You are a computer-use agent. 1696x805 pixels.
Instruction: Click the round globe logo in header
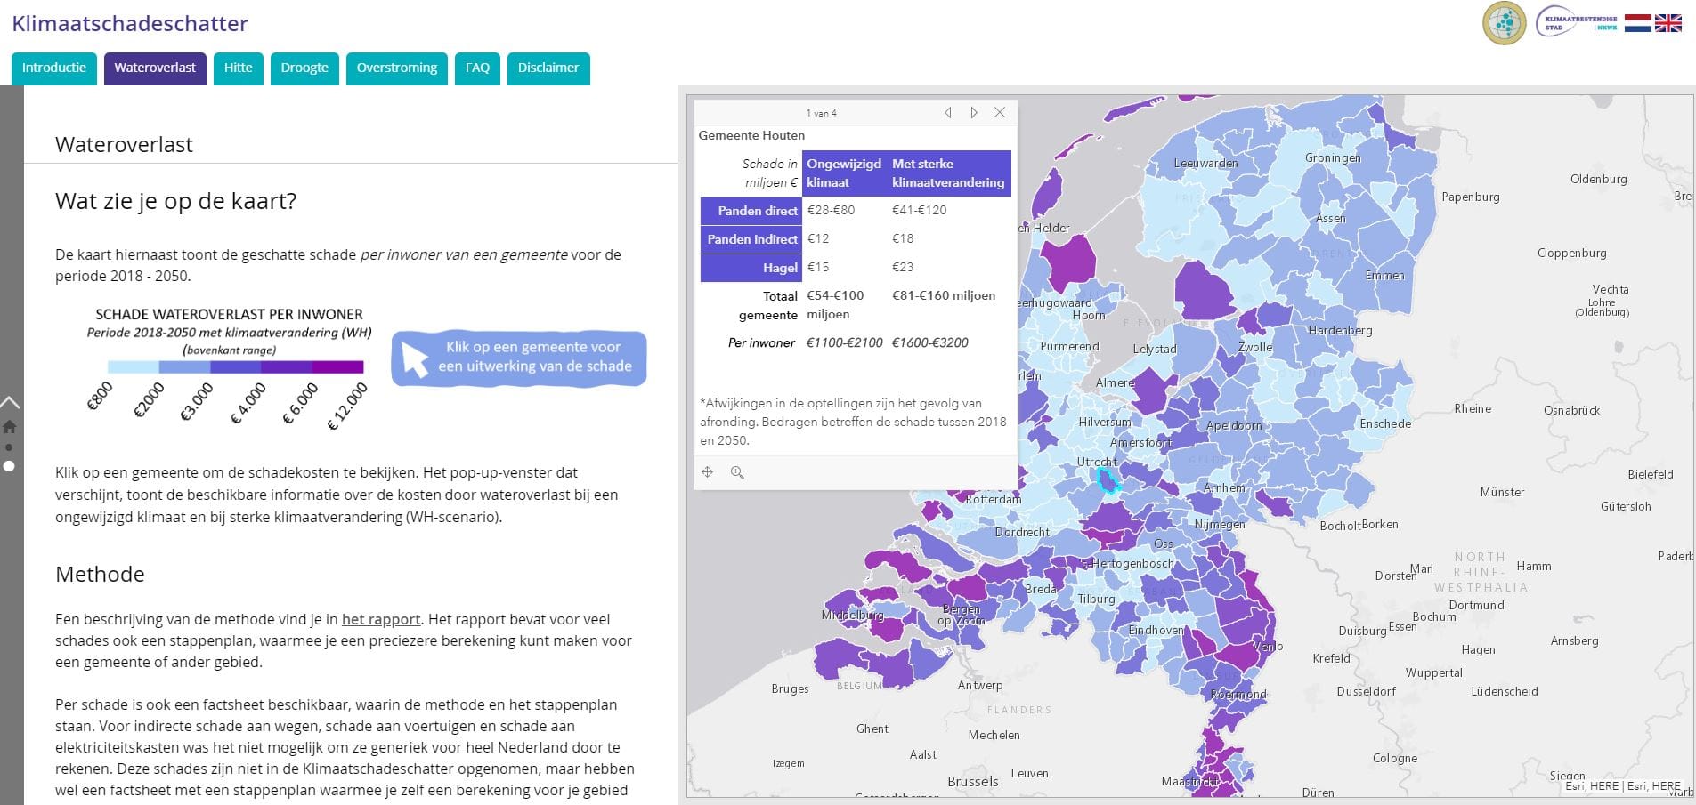coord(1505,23)
